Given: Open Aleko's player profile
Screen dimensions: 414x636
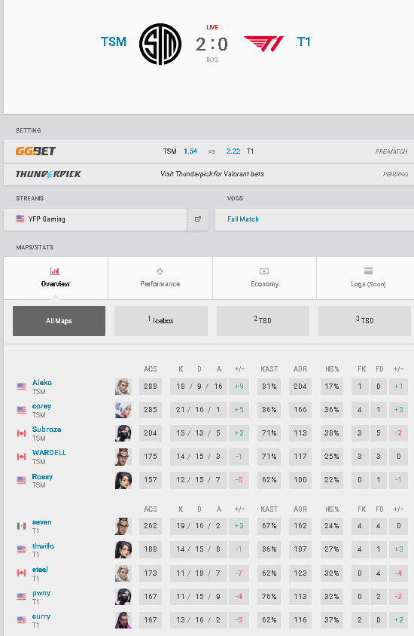Looking at the screenshot, I should (x=42, y=383).
